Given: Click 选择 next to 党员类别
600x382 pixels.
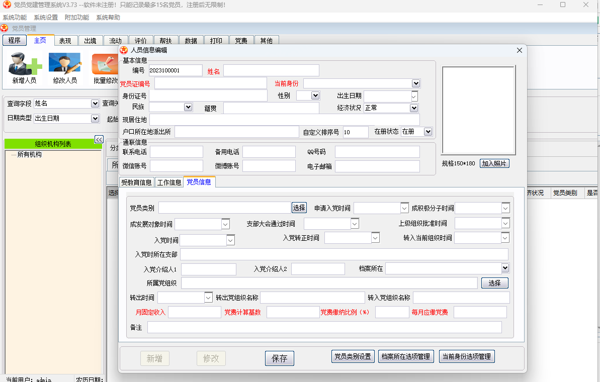Looking at the screenshot, I should point(299,208).
